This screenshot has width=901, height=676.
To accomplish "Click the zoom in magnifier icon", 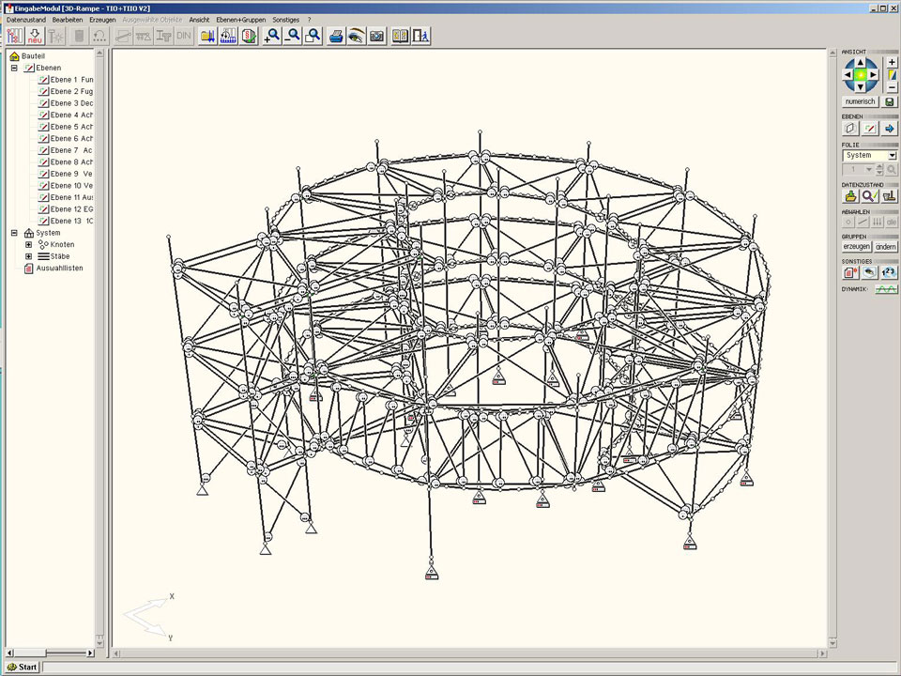I will [x=272, y=36].
